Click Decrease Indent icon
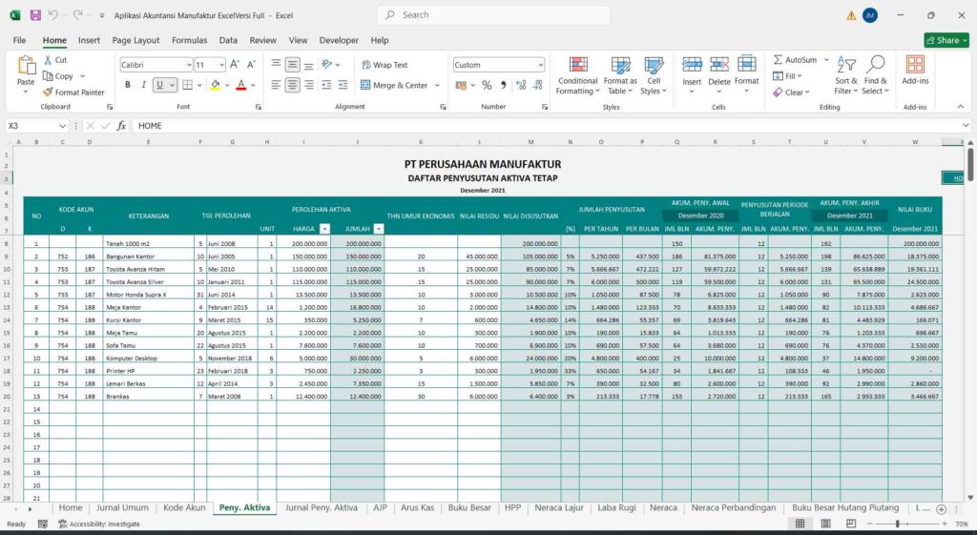The width and height of the screenshot is (977, 535). pos(326,85)
